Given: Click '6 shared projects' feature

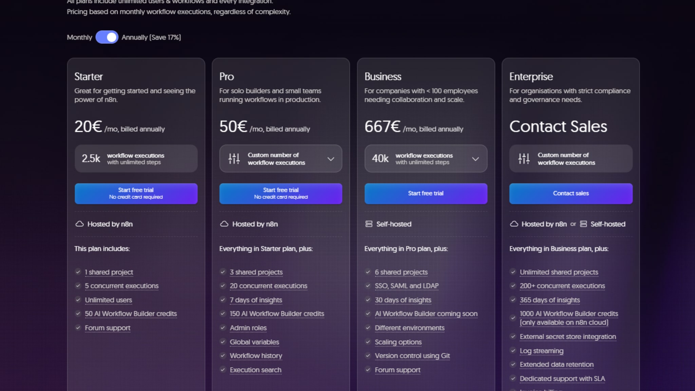Looking at the screenshot, I should click(x=401, y=272).
